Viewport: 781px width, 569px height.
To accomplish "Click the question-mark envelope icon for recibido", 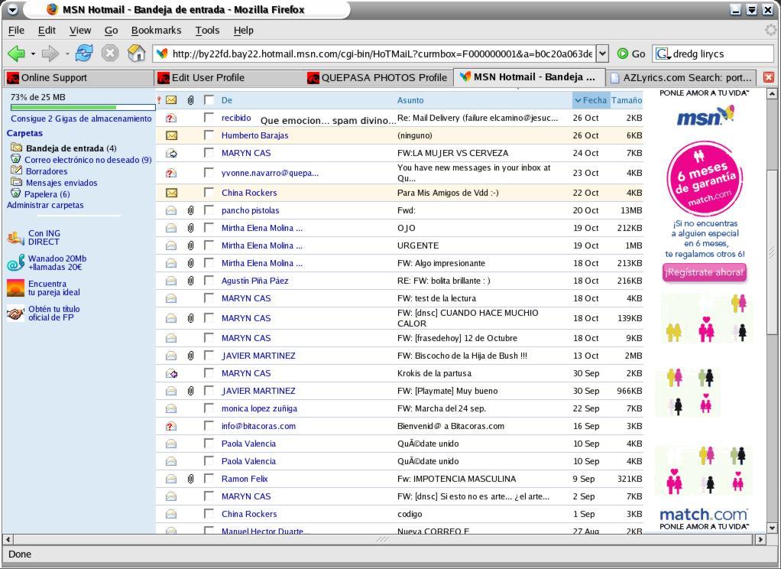I will pos(171,118).
